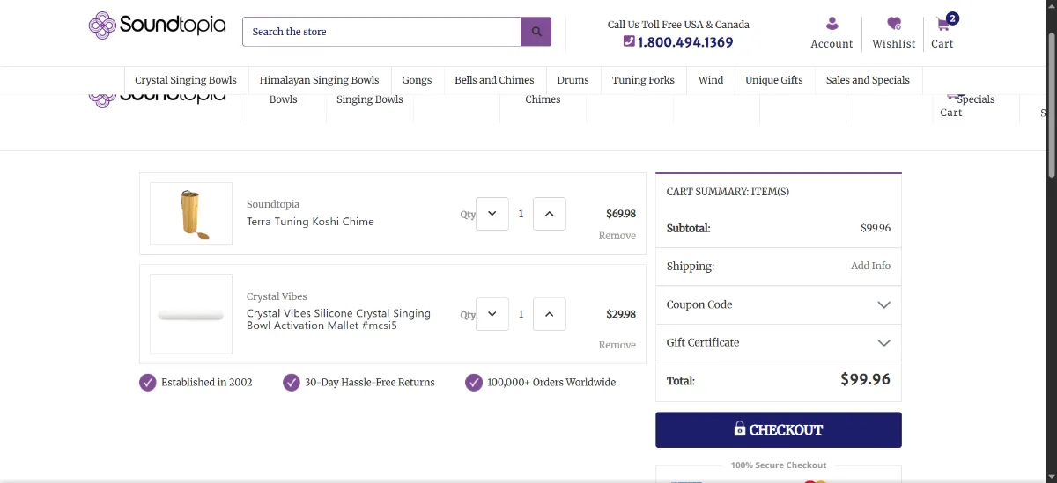Viewport: 1057px width, 483px height.
Task: Remove Terra Tuning Koshi Chime from cart
Action: [617, 236]
